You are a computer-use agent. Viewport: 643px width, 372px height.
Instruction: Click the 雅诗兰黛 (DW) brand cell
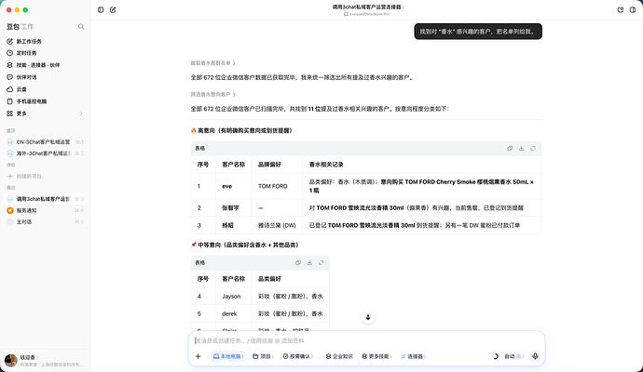277,225
